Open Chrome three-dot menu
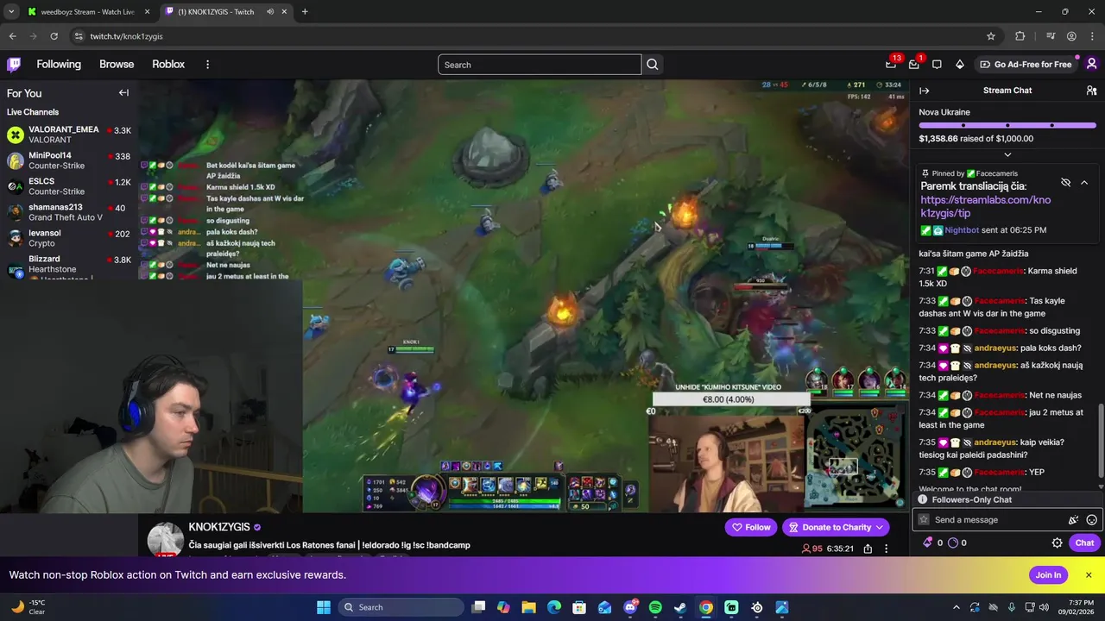Viewport: 1105px width, 621px height. pos(1091,36)
